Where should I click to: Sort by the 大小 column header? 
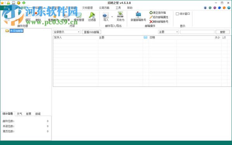pos(217,37)
